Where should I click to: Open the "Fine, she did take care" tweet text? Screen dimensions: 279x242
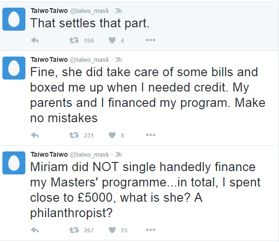[x=148, y=95]
